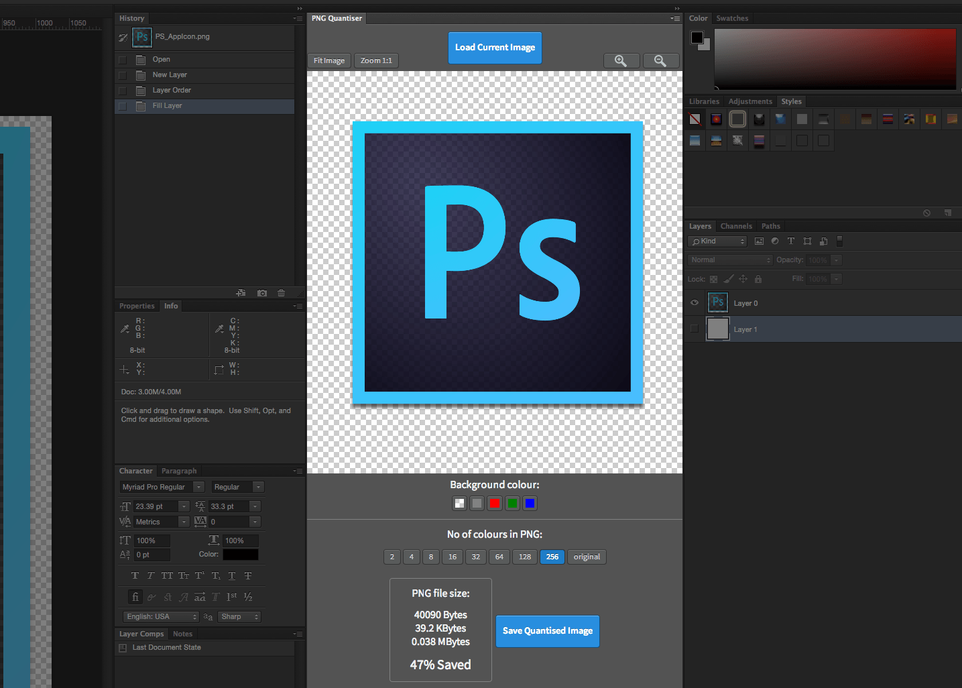Click the Zoom 1:1 button
This screenshot has height=688, width=962.
coord(376,60)
